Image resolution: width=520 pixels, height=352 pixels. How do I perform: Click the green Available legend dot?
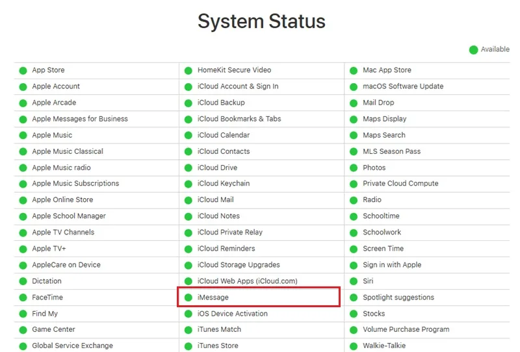click(473, 50)
